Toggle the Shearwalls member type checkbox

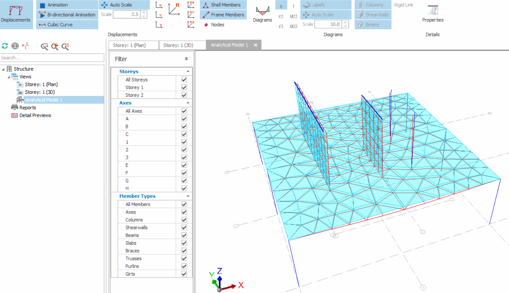click(184, 228)
